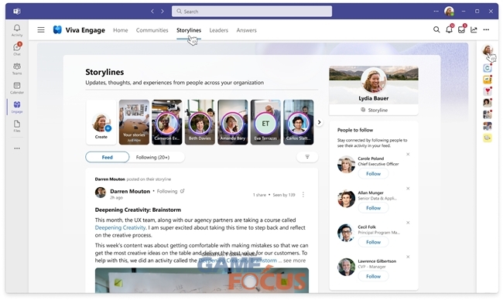Viewport: 503px width, 300px height.
Task: Open the analytics chart icon
Action: tap(474, 30)
